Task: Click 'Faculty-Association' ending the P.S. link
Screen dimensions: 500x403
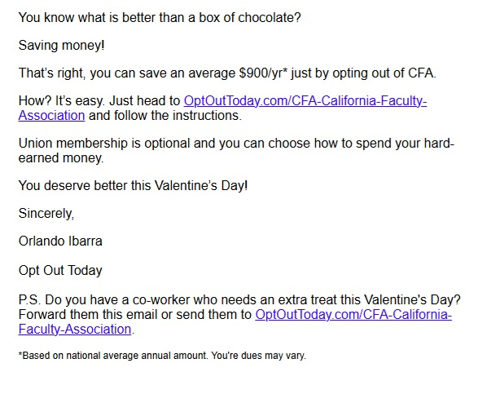Action: [75, 330]
